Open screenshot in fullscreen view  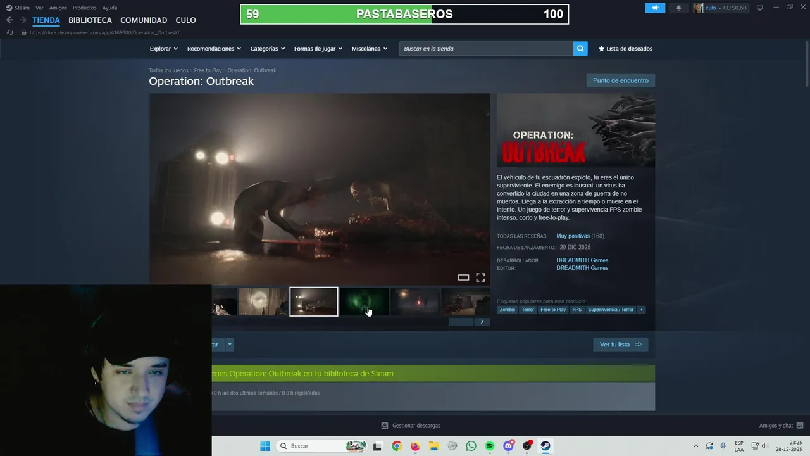point(480,277)
